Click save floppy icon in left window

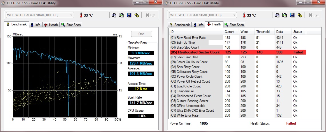129,15
